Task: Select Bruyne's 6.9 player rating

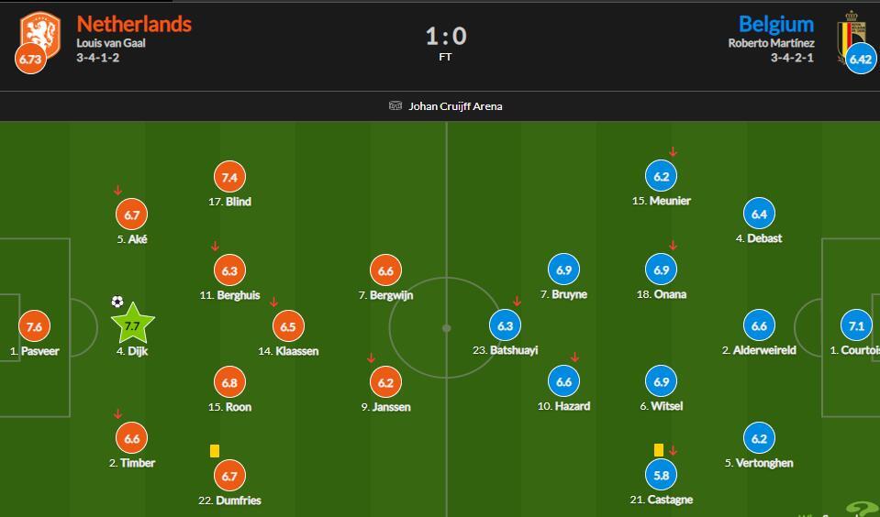Action: [563, 270]
